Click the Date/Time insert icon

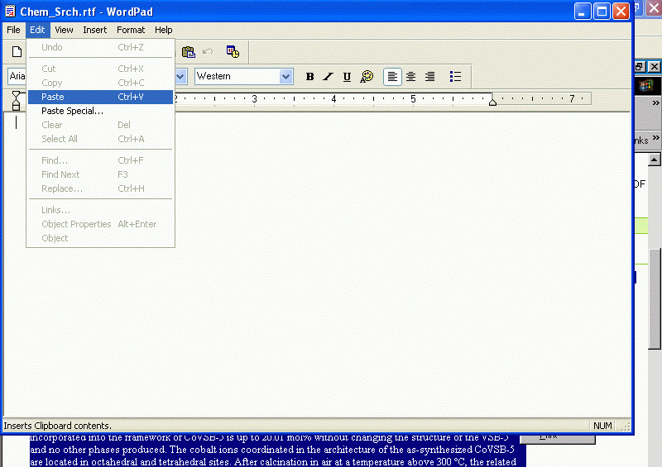point(233,52)
